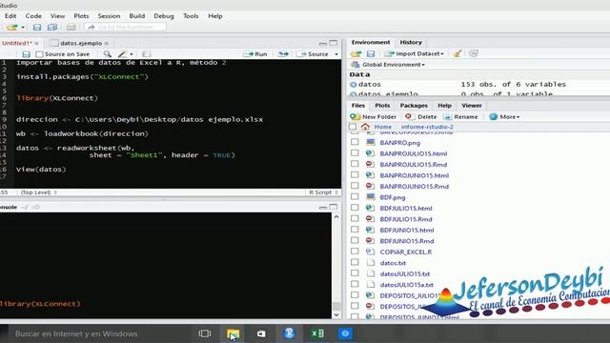Close the Untitled1 editor tab
Viewport: 610px width, 343px height.
36,43
